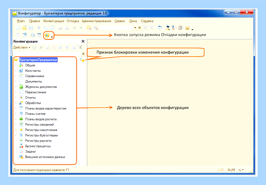Open the Конфигурация menu

(54, 21)
